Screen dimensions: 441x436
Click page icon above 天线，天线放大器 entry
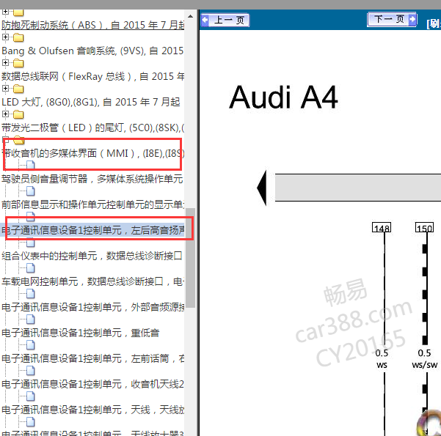tap(31, 396)
